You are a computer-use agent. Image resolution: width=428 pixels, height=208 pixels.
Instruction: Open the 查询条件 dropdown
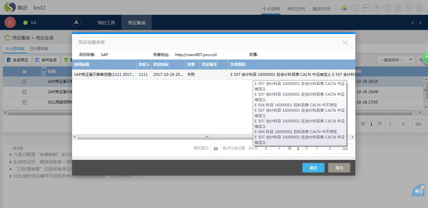[396, 60]
